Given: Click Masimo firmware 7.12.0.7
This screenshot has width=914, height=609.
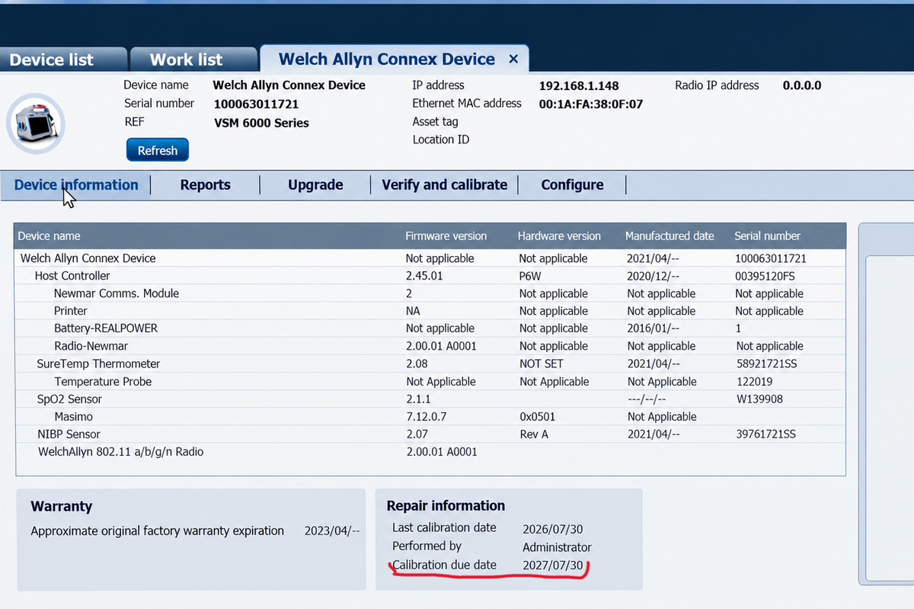Looking at the screenshot, I should (x=427, y=416).
